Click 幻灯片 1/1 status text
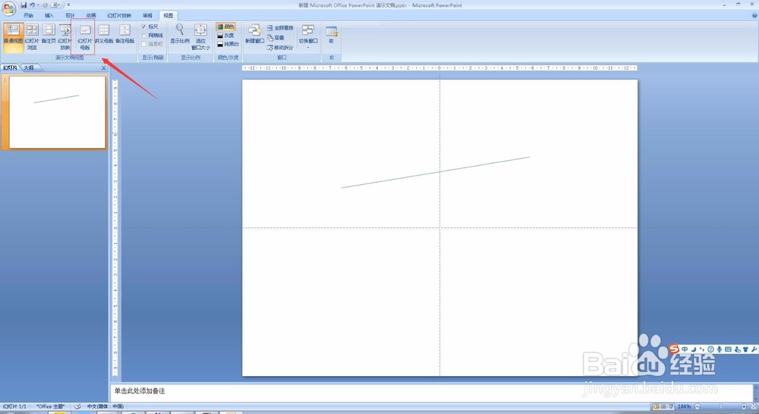The height and width of the screenshot is (414, 759). click(x=14, y=406)
